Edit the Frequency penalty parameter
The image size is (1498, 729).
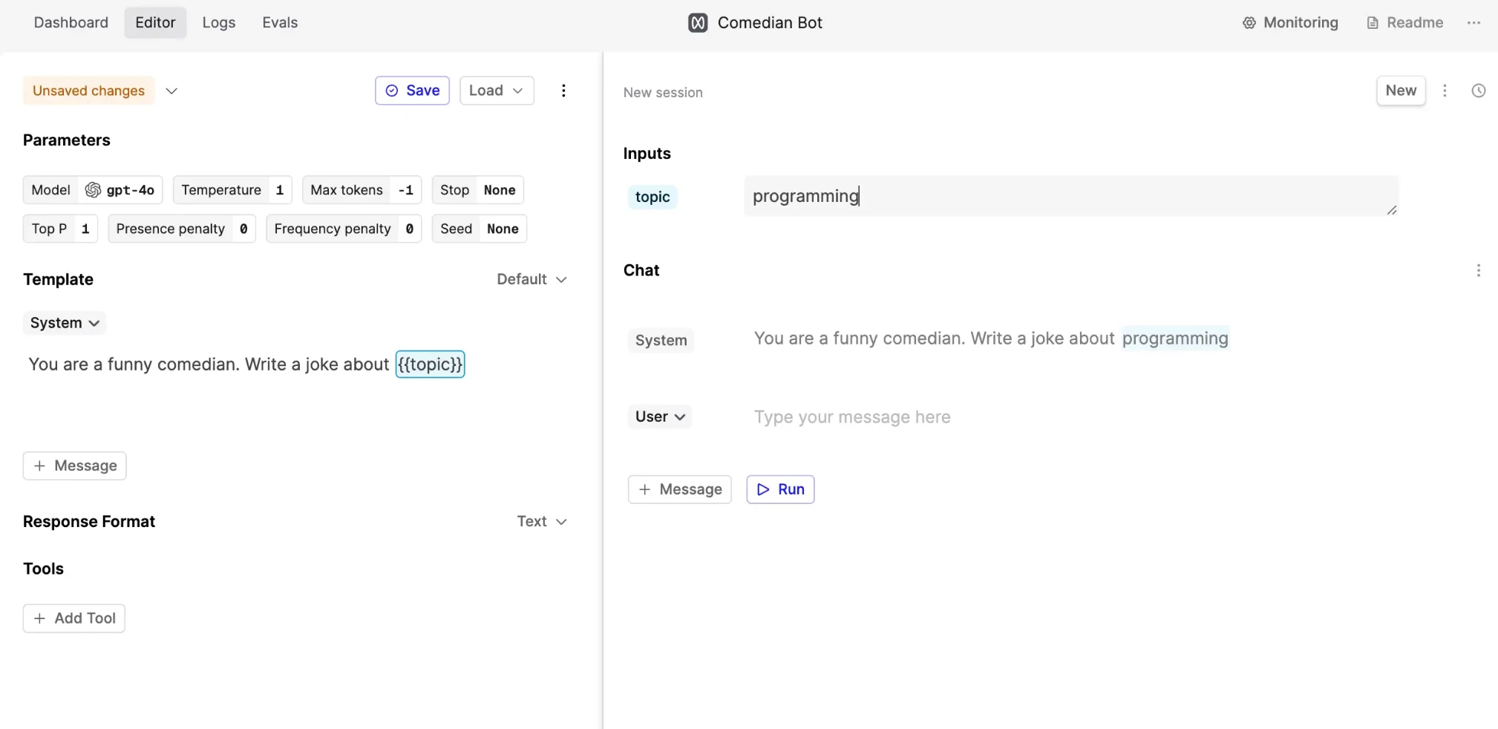click(344, 229)
